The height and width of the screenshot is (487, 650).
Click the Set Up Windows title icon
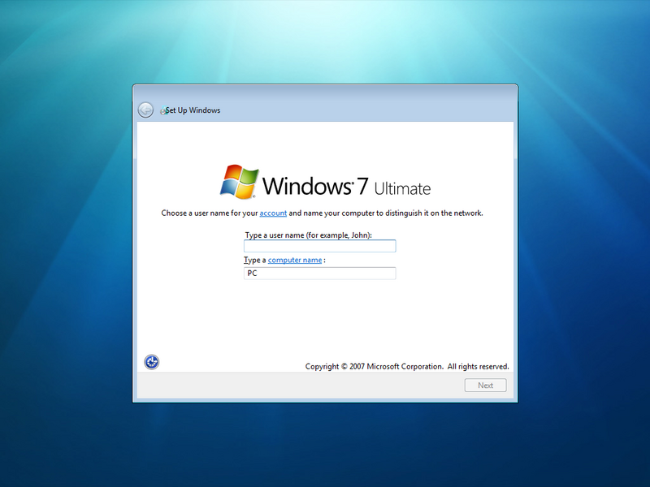click(163, 111)
